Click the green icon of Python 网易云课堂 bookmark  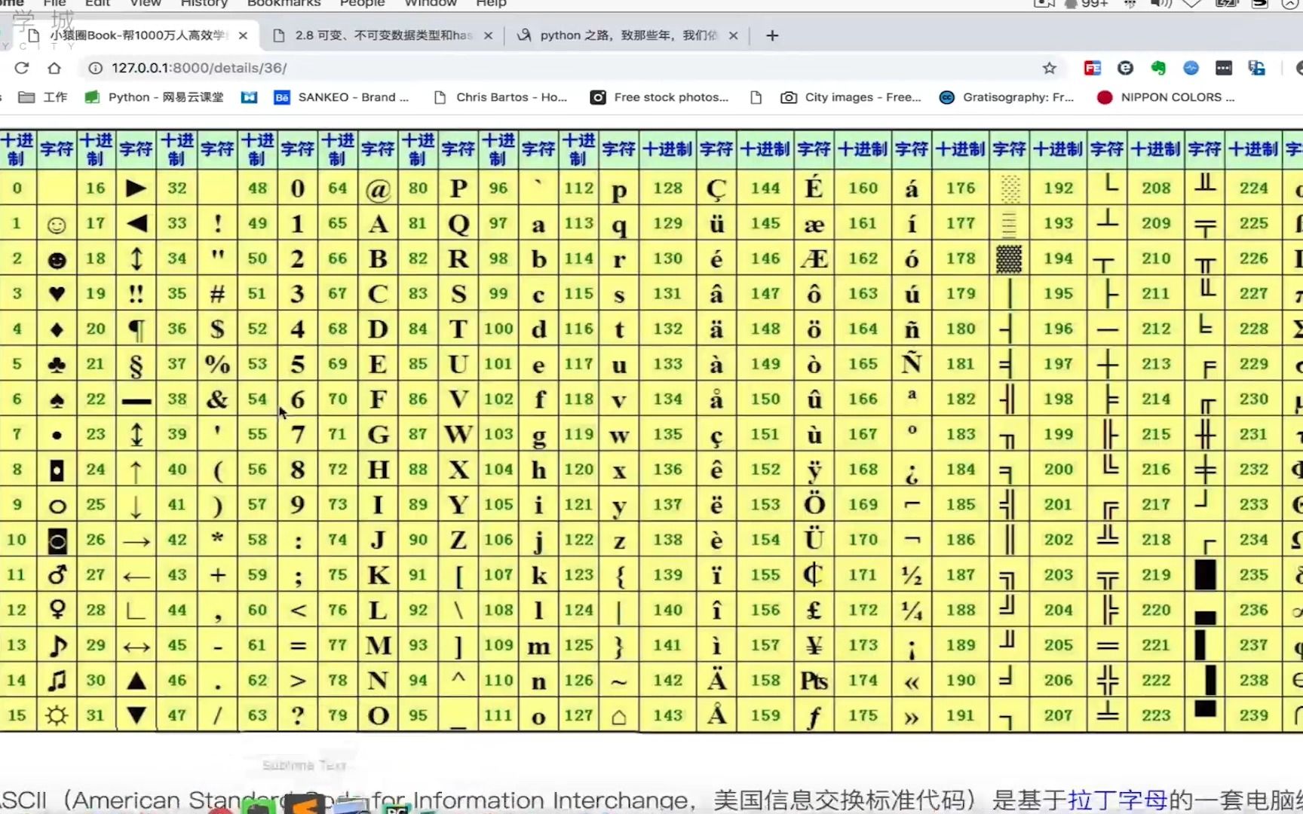tap(91, 97)
